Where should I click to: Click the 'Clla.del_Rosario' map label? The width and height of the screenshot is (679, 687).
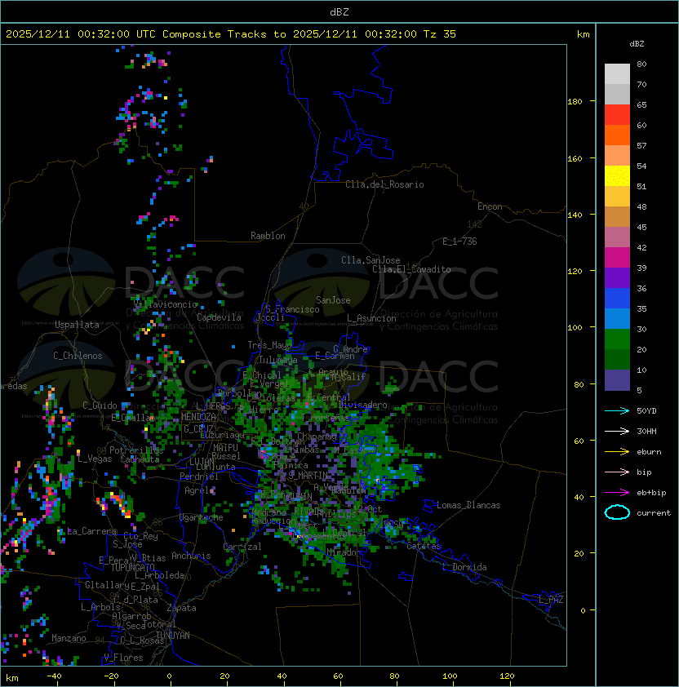(384, 184)
